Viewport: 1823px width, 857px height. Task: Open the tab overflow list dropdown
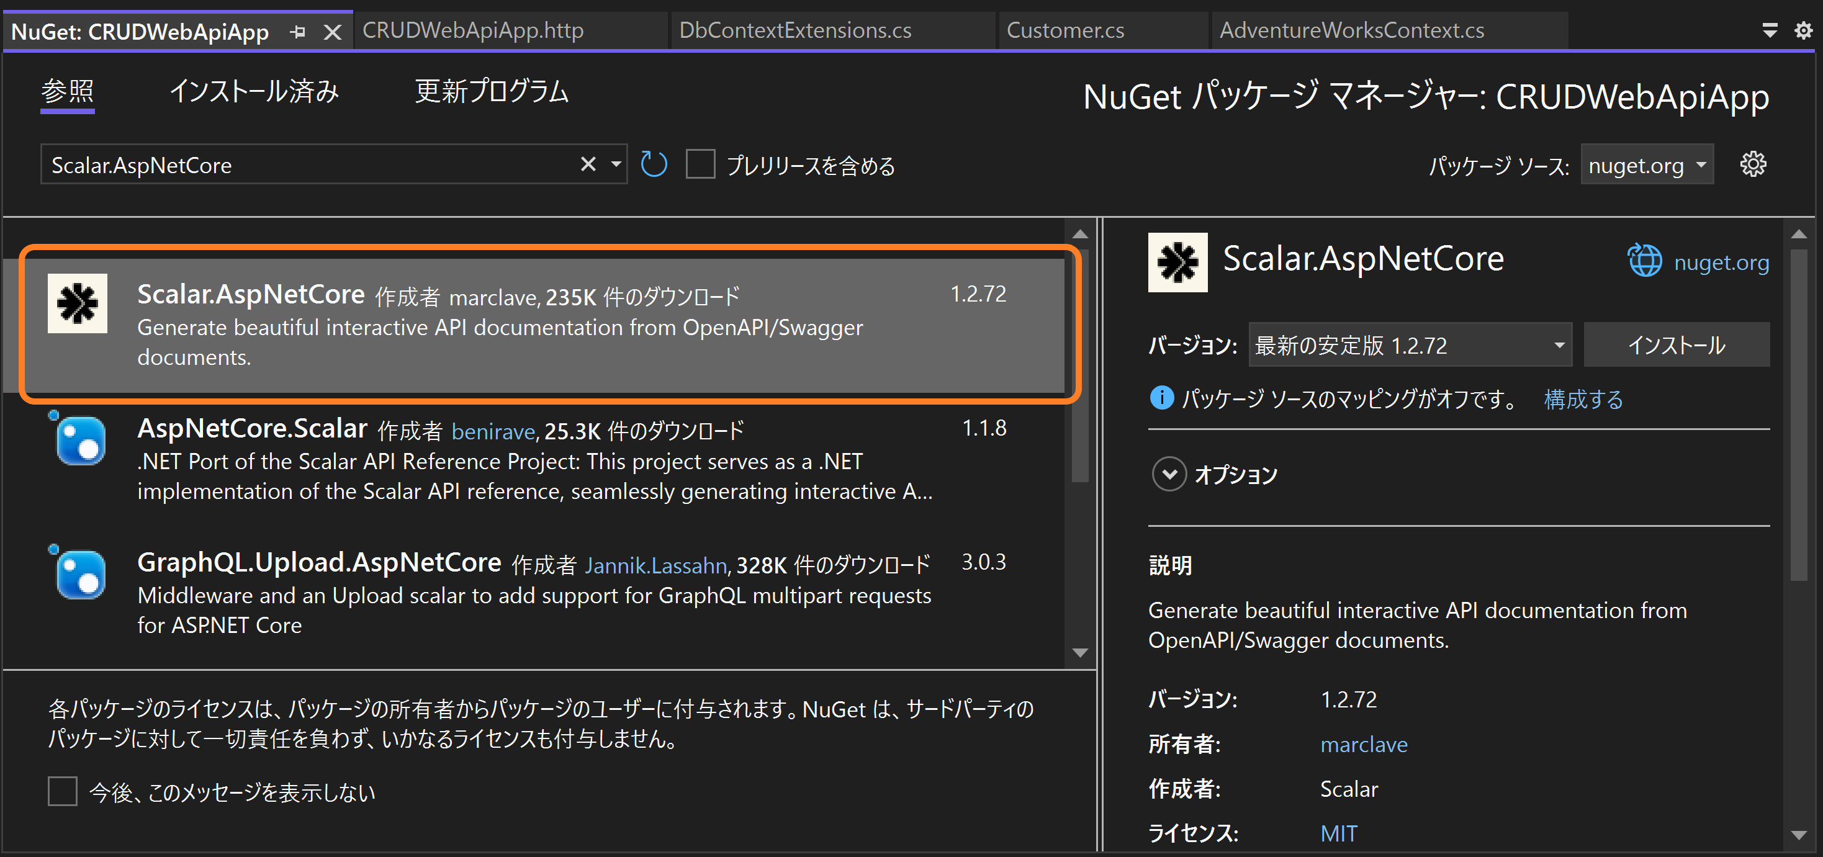[1769, 30]
